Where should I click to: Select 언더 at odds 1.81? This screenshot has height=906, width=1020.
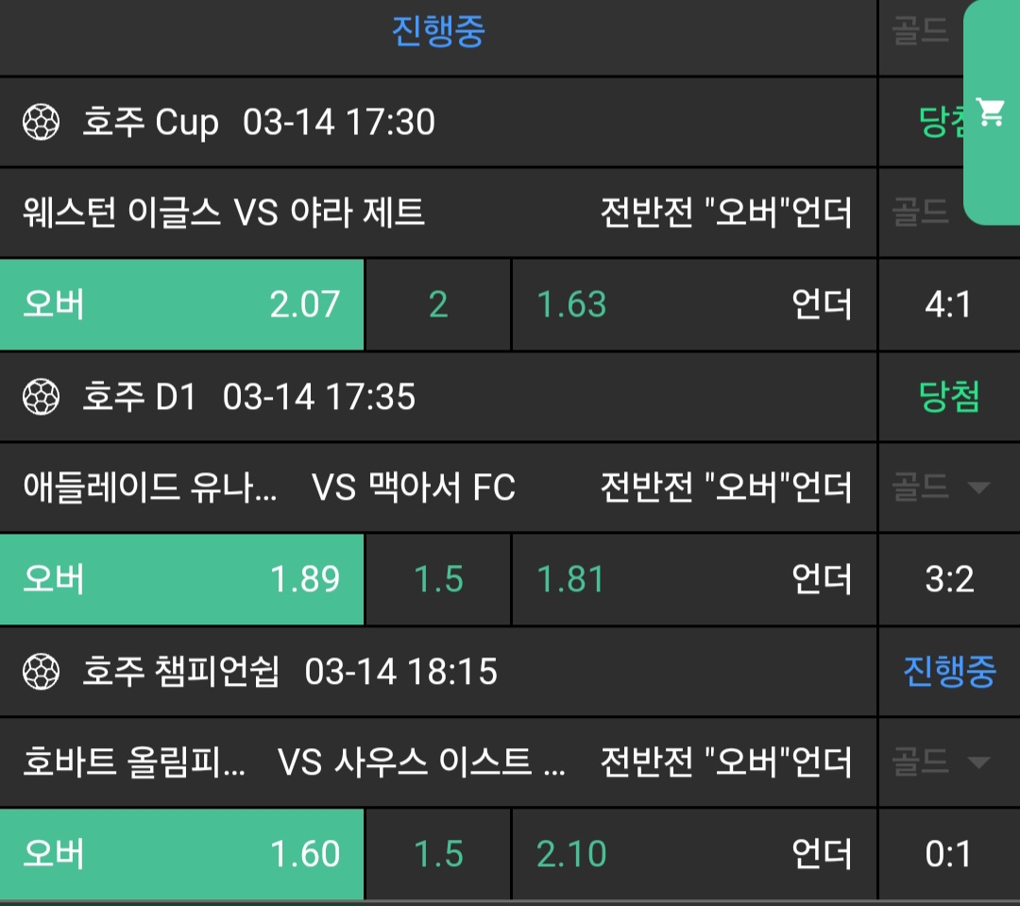click(x=694, y=579)
